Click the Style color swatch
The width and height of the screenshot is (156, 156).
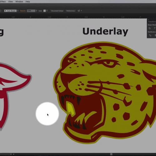pyautogui.click(x=45, y=11)
